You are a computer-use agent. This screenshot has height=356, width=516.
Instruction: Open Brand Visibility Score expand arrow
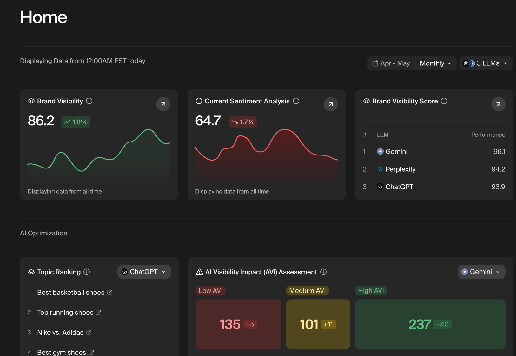[x=498, y=104]
